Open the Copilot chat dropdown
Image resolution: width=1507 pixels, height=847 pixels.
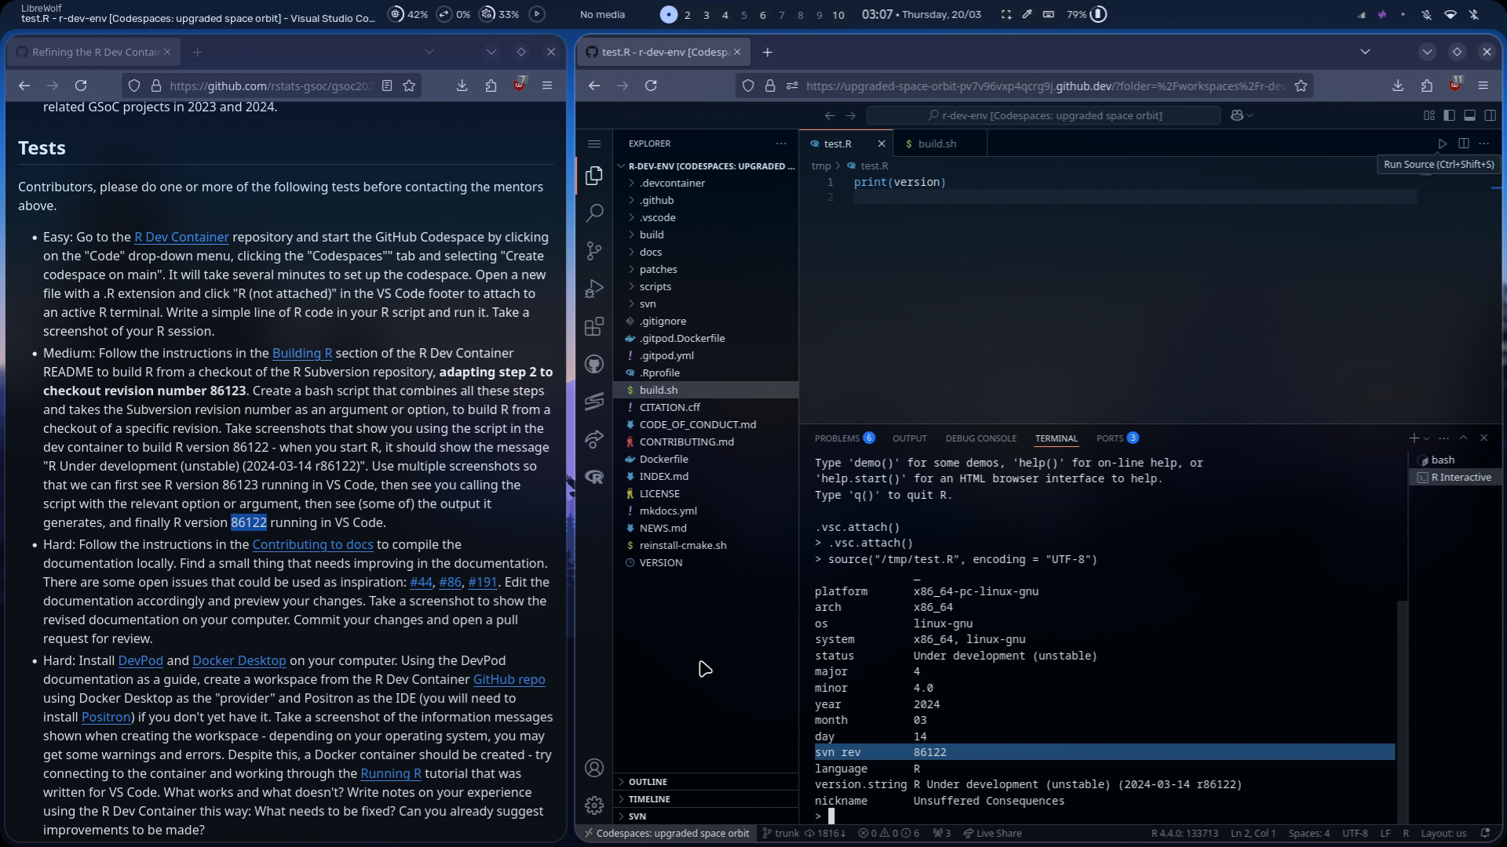[x=1250, y=115]
